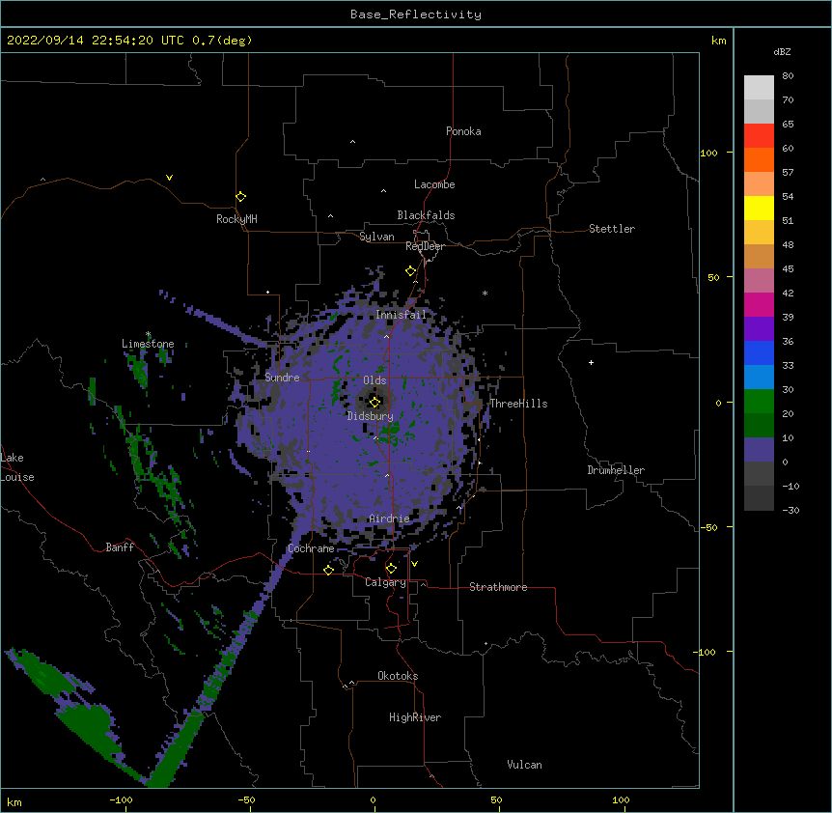Select the Drumheller label

click(616, 470)
